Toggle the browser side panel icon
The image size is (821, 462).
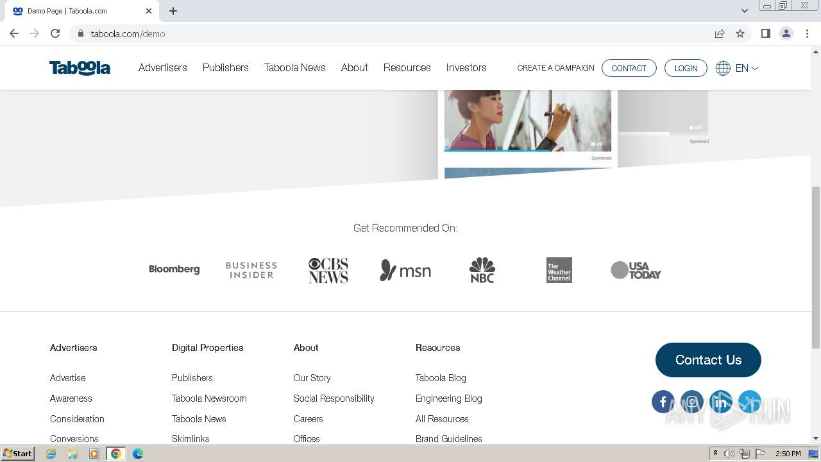pos(765,33)
